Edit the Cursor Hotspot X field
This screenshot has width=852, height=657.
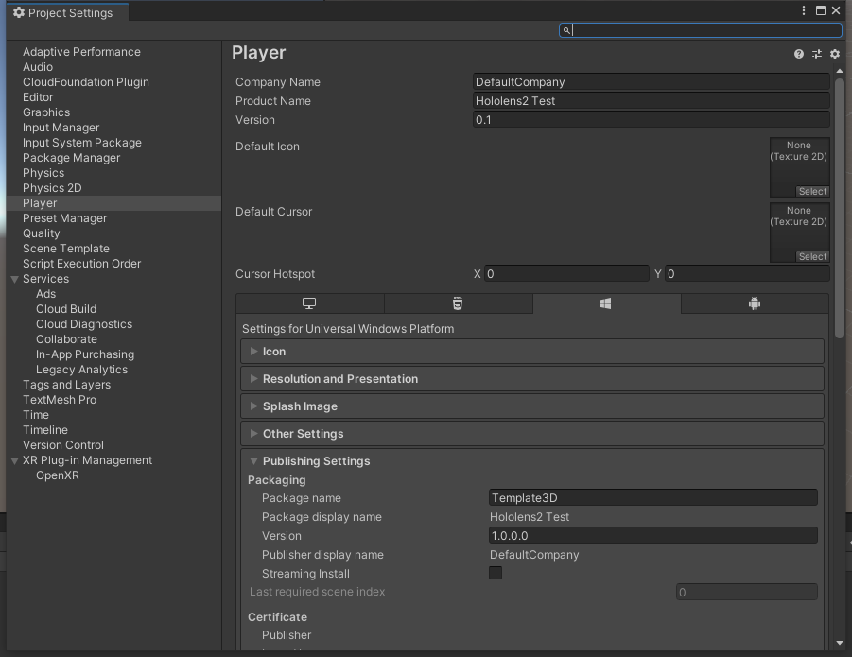(566, 273)
